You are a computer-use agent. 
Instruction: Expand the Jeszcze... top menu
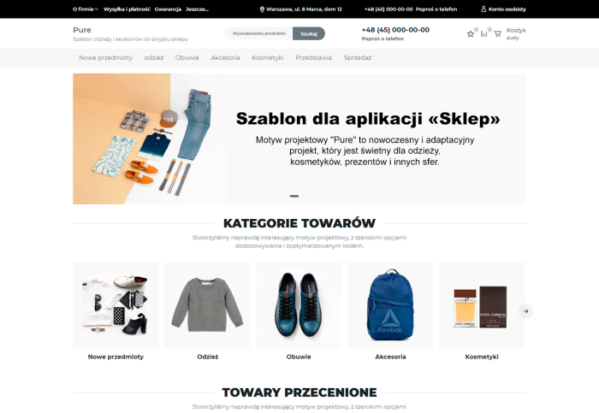click(x=197, y=9)
